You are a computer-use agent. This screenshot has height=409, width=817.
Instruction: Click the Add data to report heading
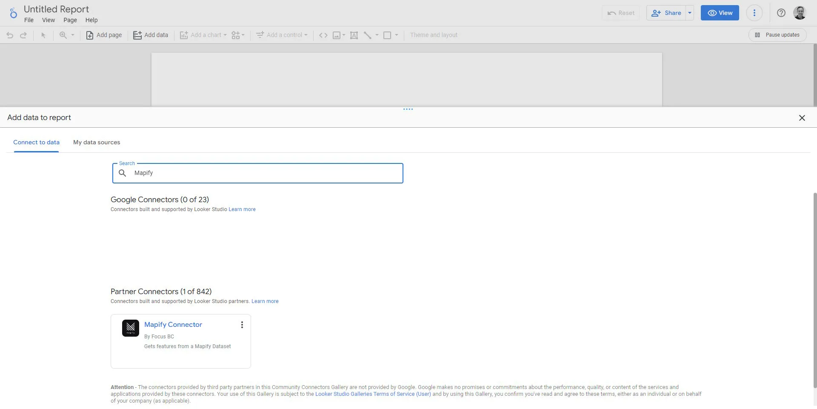39,117
